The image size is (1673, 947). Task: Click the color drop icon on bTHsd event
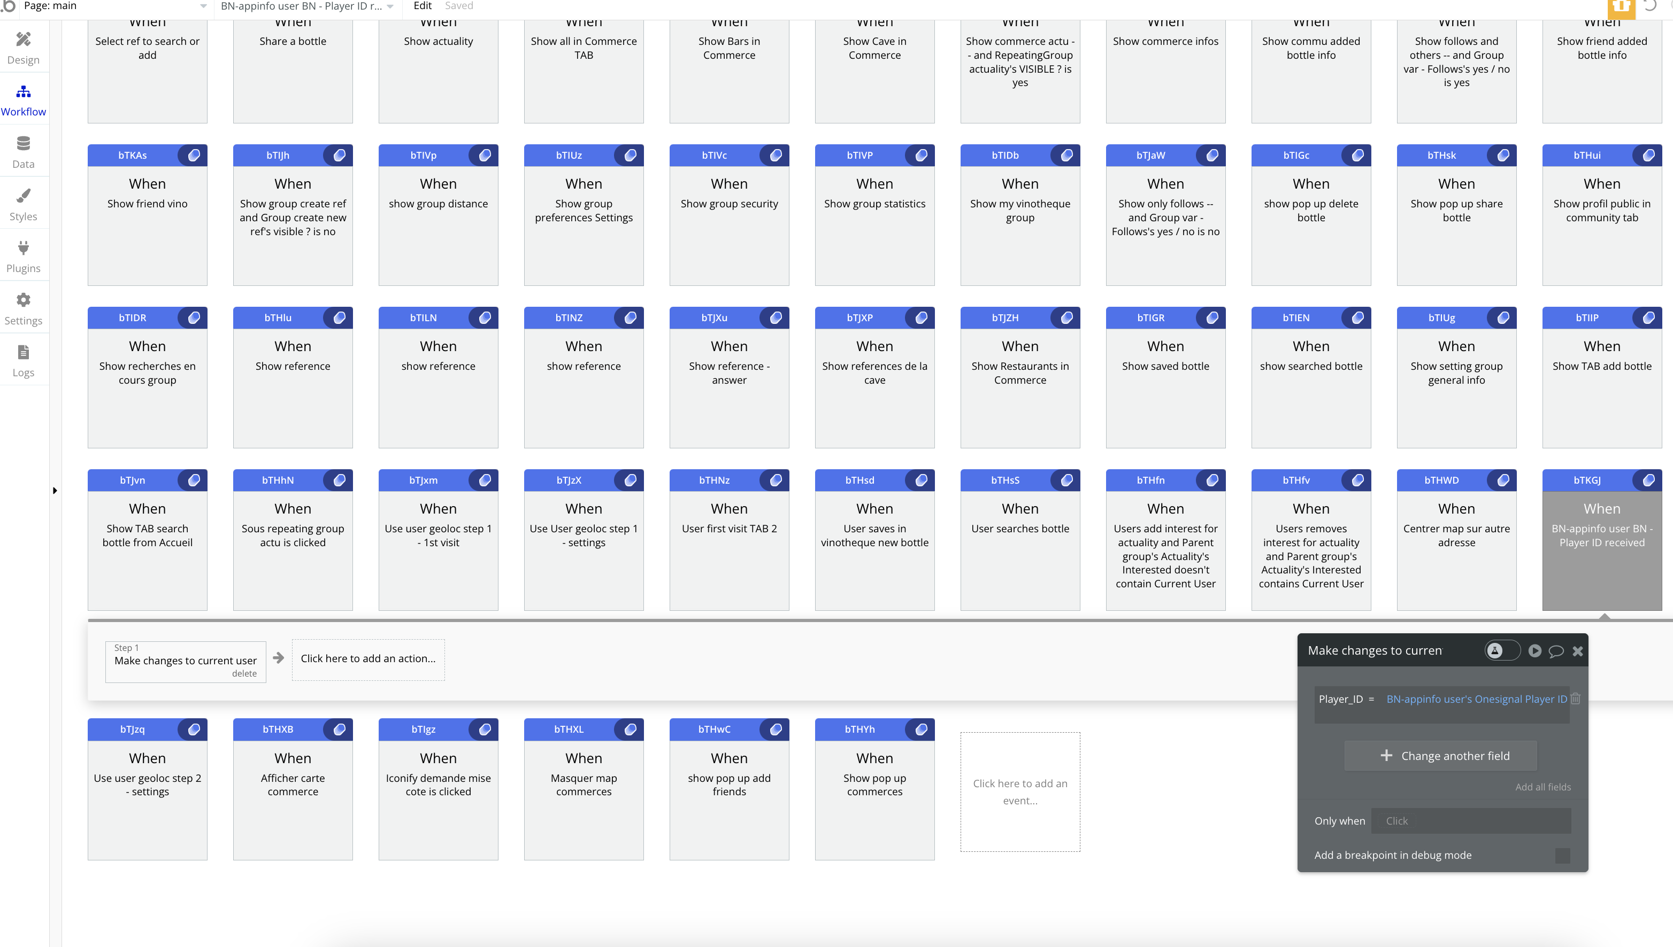(922, 480)
